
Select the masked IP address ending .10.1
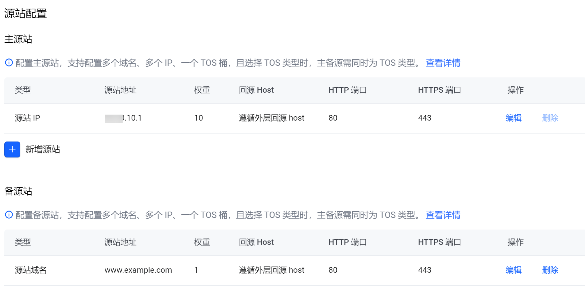tap(123, 118)
